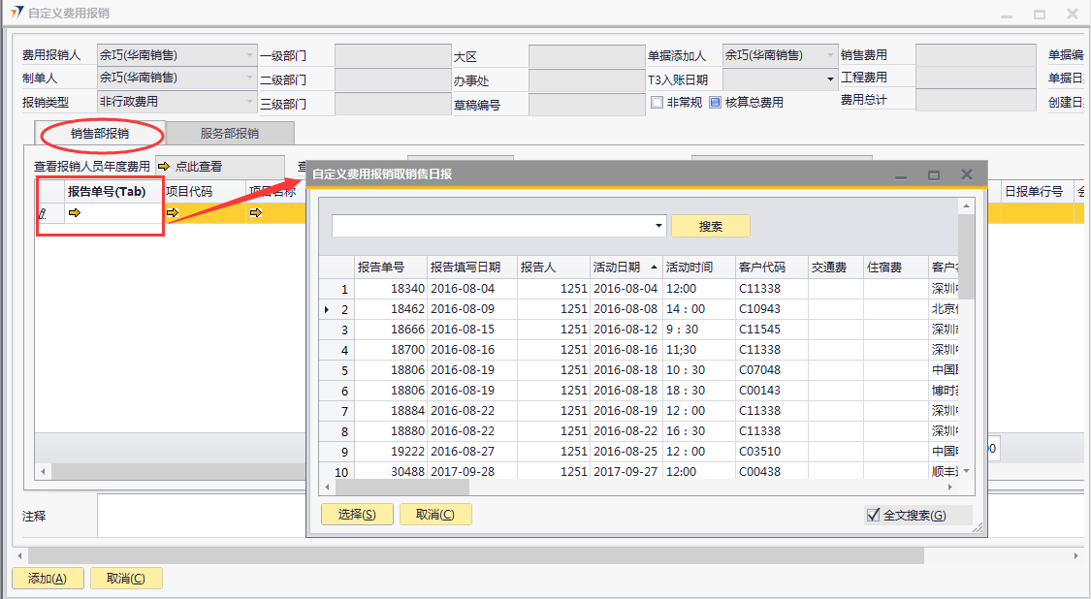This screenshot has width=1091, height=599.
Task: Enable the 非常规 checkbox
Action: click(x=657, y=102)
